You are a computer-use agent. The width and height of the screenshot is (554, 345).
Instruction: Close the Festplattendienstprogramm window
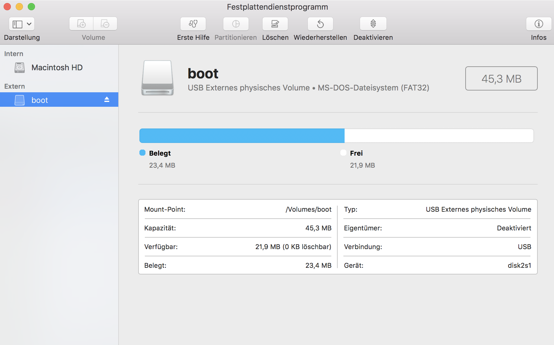click(7, 7)
